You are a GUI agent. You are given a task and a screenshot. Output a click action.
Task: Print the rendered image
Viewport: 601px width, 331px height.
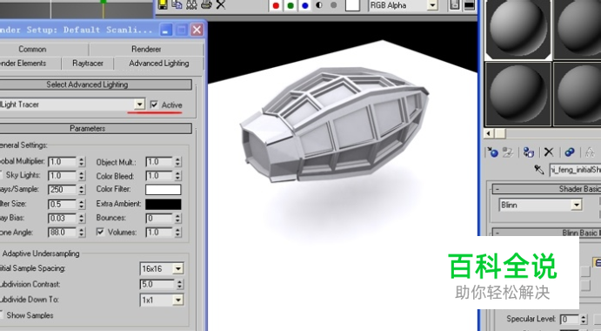click(206, 4)
